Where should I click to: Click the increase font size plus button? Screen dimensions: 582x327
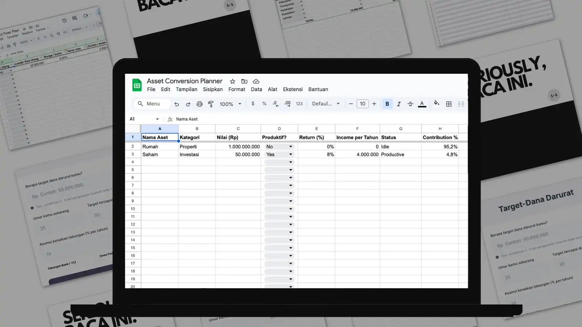[374, 104]
